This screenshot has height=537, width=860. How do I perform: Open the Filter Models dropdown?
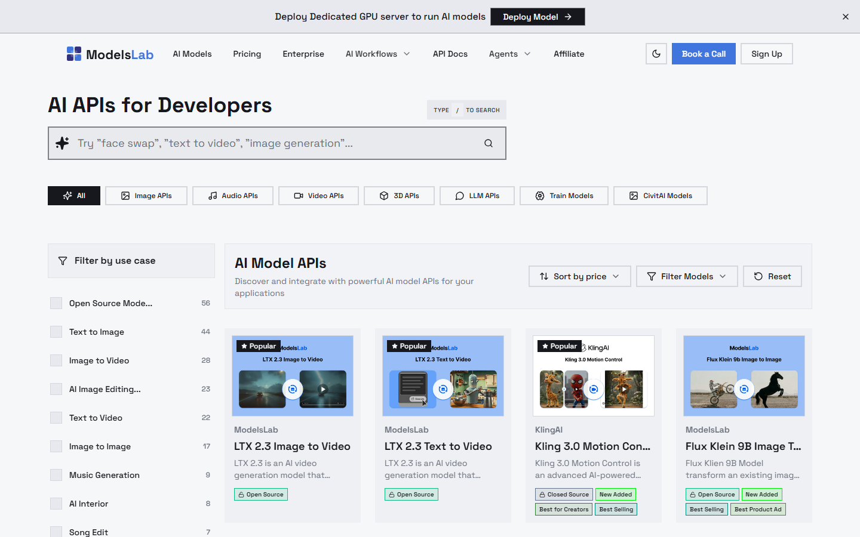point(686,276)
